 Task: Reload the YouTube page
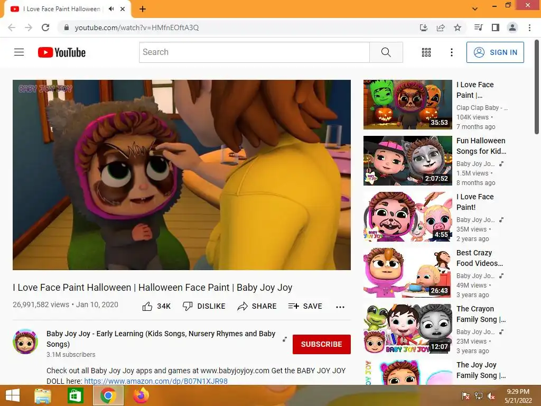(45, 27)
